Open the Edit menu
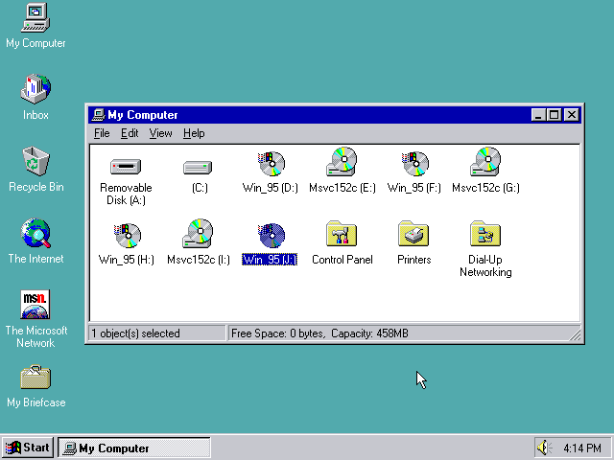Screen dimensions: 614x460 click(x=130, y=133)
